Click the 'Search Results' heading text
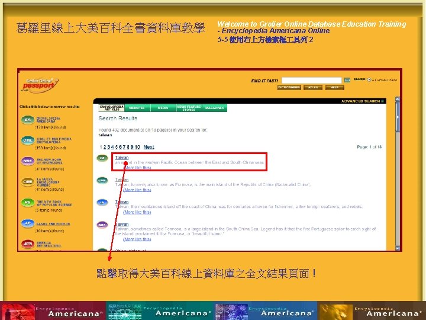 pos(118,119)
